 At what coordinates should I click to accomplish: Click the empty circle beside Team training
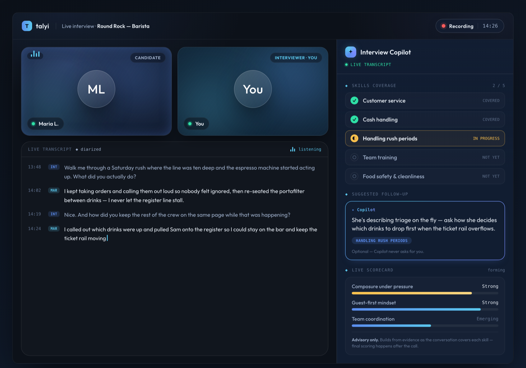[354, 157]
